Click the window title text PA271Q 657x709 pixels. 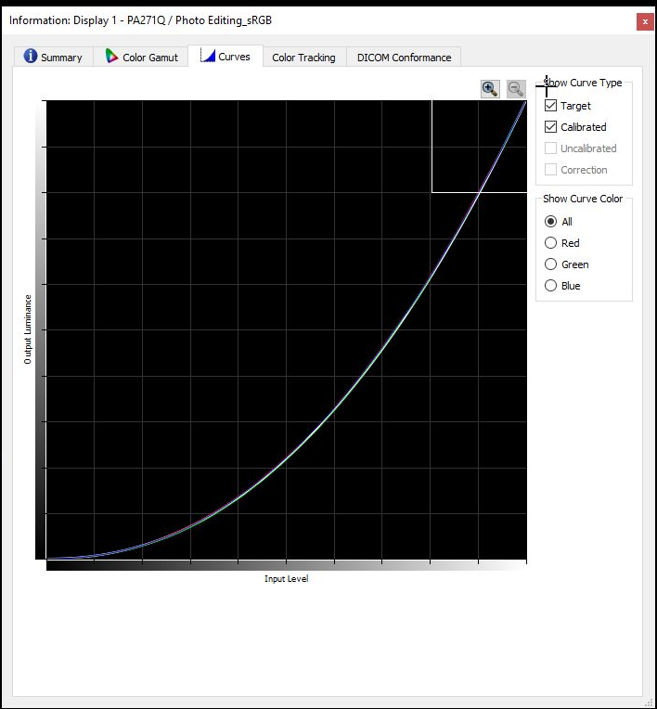coord(146,20)
